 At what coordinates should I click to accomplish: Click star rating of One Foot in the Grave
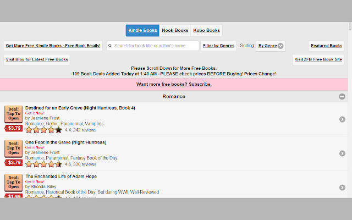pos(43,164)
